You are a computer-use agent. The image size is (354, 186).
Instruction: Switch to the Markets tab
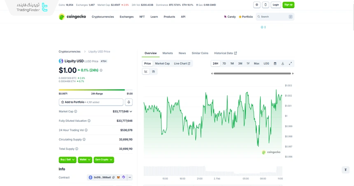(168, 53)
